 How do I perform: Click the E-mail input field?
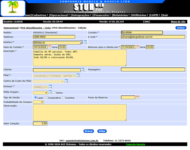point(153,37)
